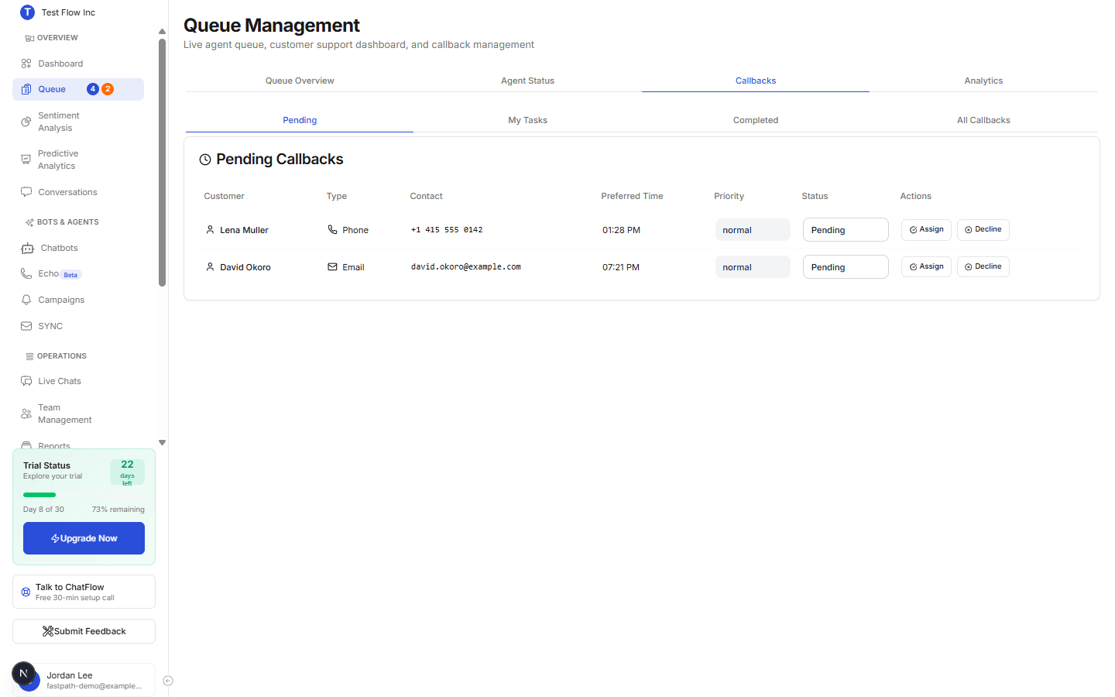Click the blue 4 badge on Queue
Image resolution: width=1115 pixels, height=697 pixels.
pyautogui.click(x=93, y=89)
